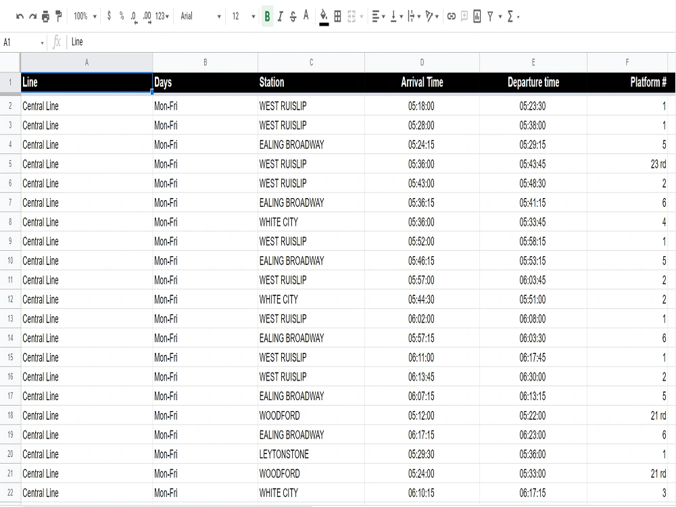Open filter views dropdown arrow
The width and height of the screenshot is (676, 507).
point(500,17)
